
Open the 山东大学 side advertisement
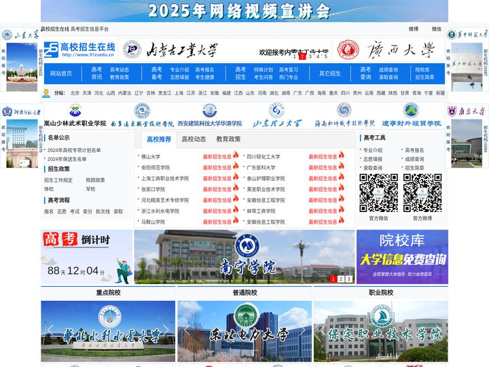tap(20, 60)
